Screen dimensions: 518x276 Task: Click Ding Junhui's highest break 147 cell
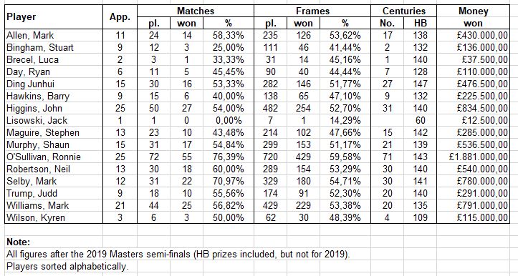(x=421, y=84)
